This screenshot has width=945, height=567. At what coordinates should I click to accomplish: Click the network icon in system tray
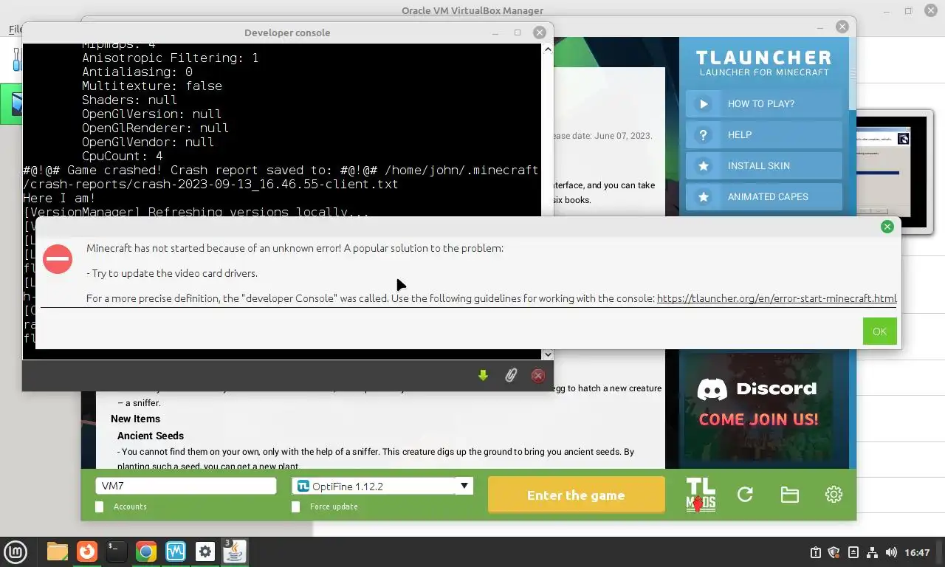(x=872, y=552)
